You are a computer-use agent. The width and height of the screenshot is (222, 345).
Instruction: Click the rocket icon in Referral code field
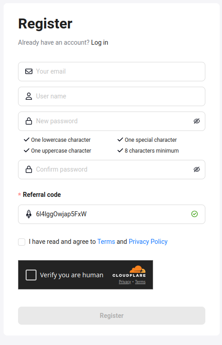point(29,214)
